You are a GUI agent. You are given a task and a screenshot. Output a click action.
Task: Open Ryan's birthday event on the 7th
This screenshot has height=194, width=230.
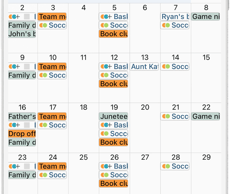pyautogui.click(x=175, y=17)
